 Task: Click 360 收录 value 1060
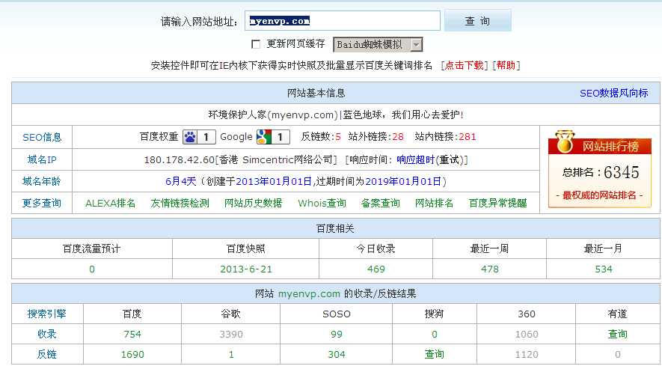527,335
